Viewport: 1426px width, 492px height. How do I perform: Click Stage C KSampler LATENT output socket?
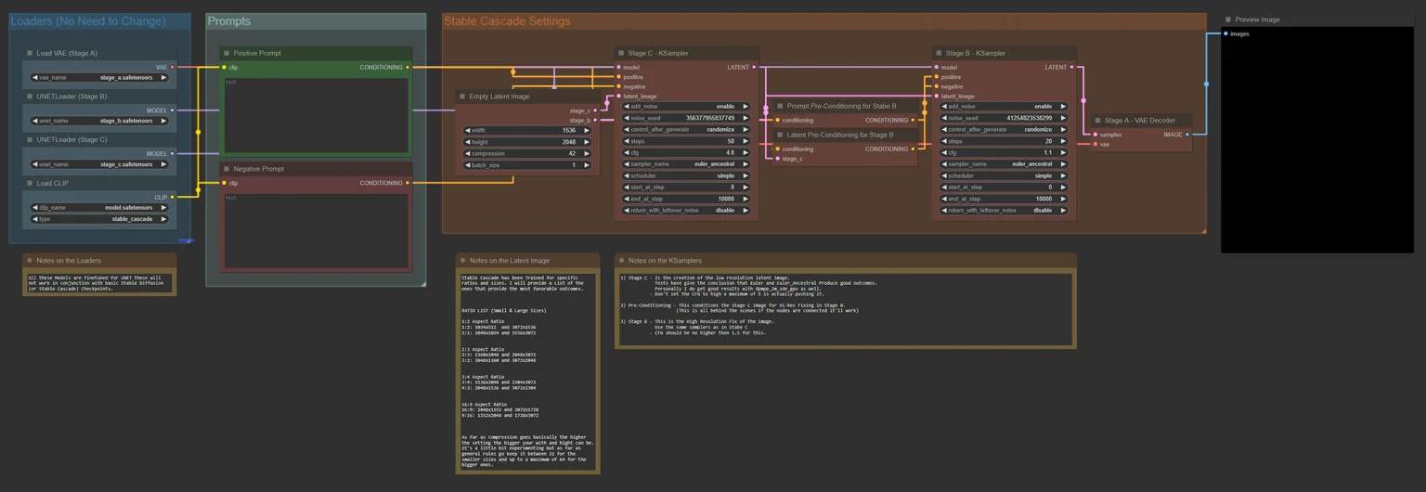tap(754, 67)
